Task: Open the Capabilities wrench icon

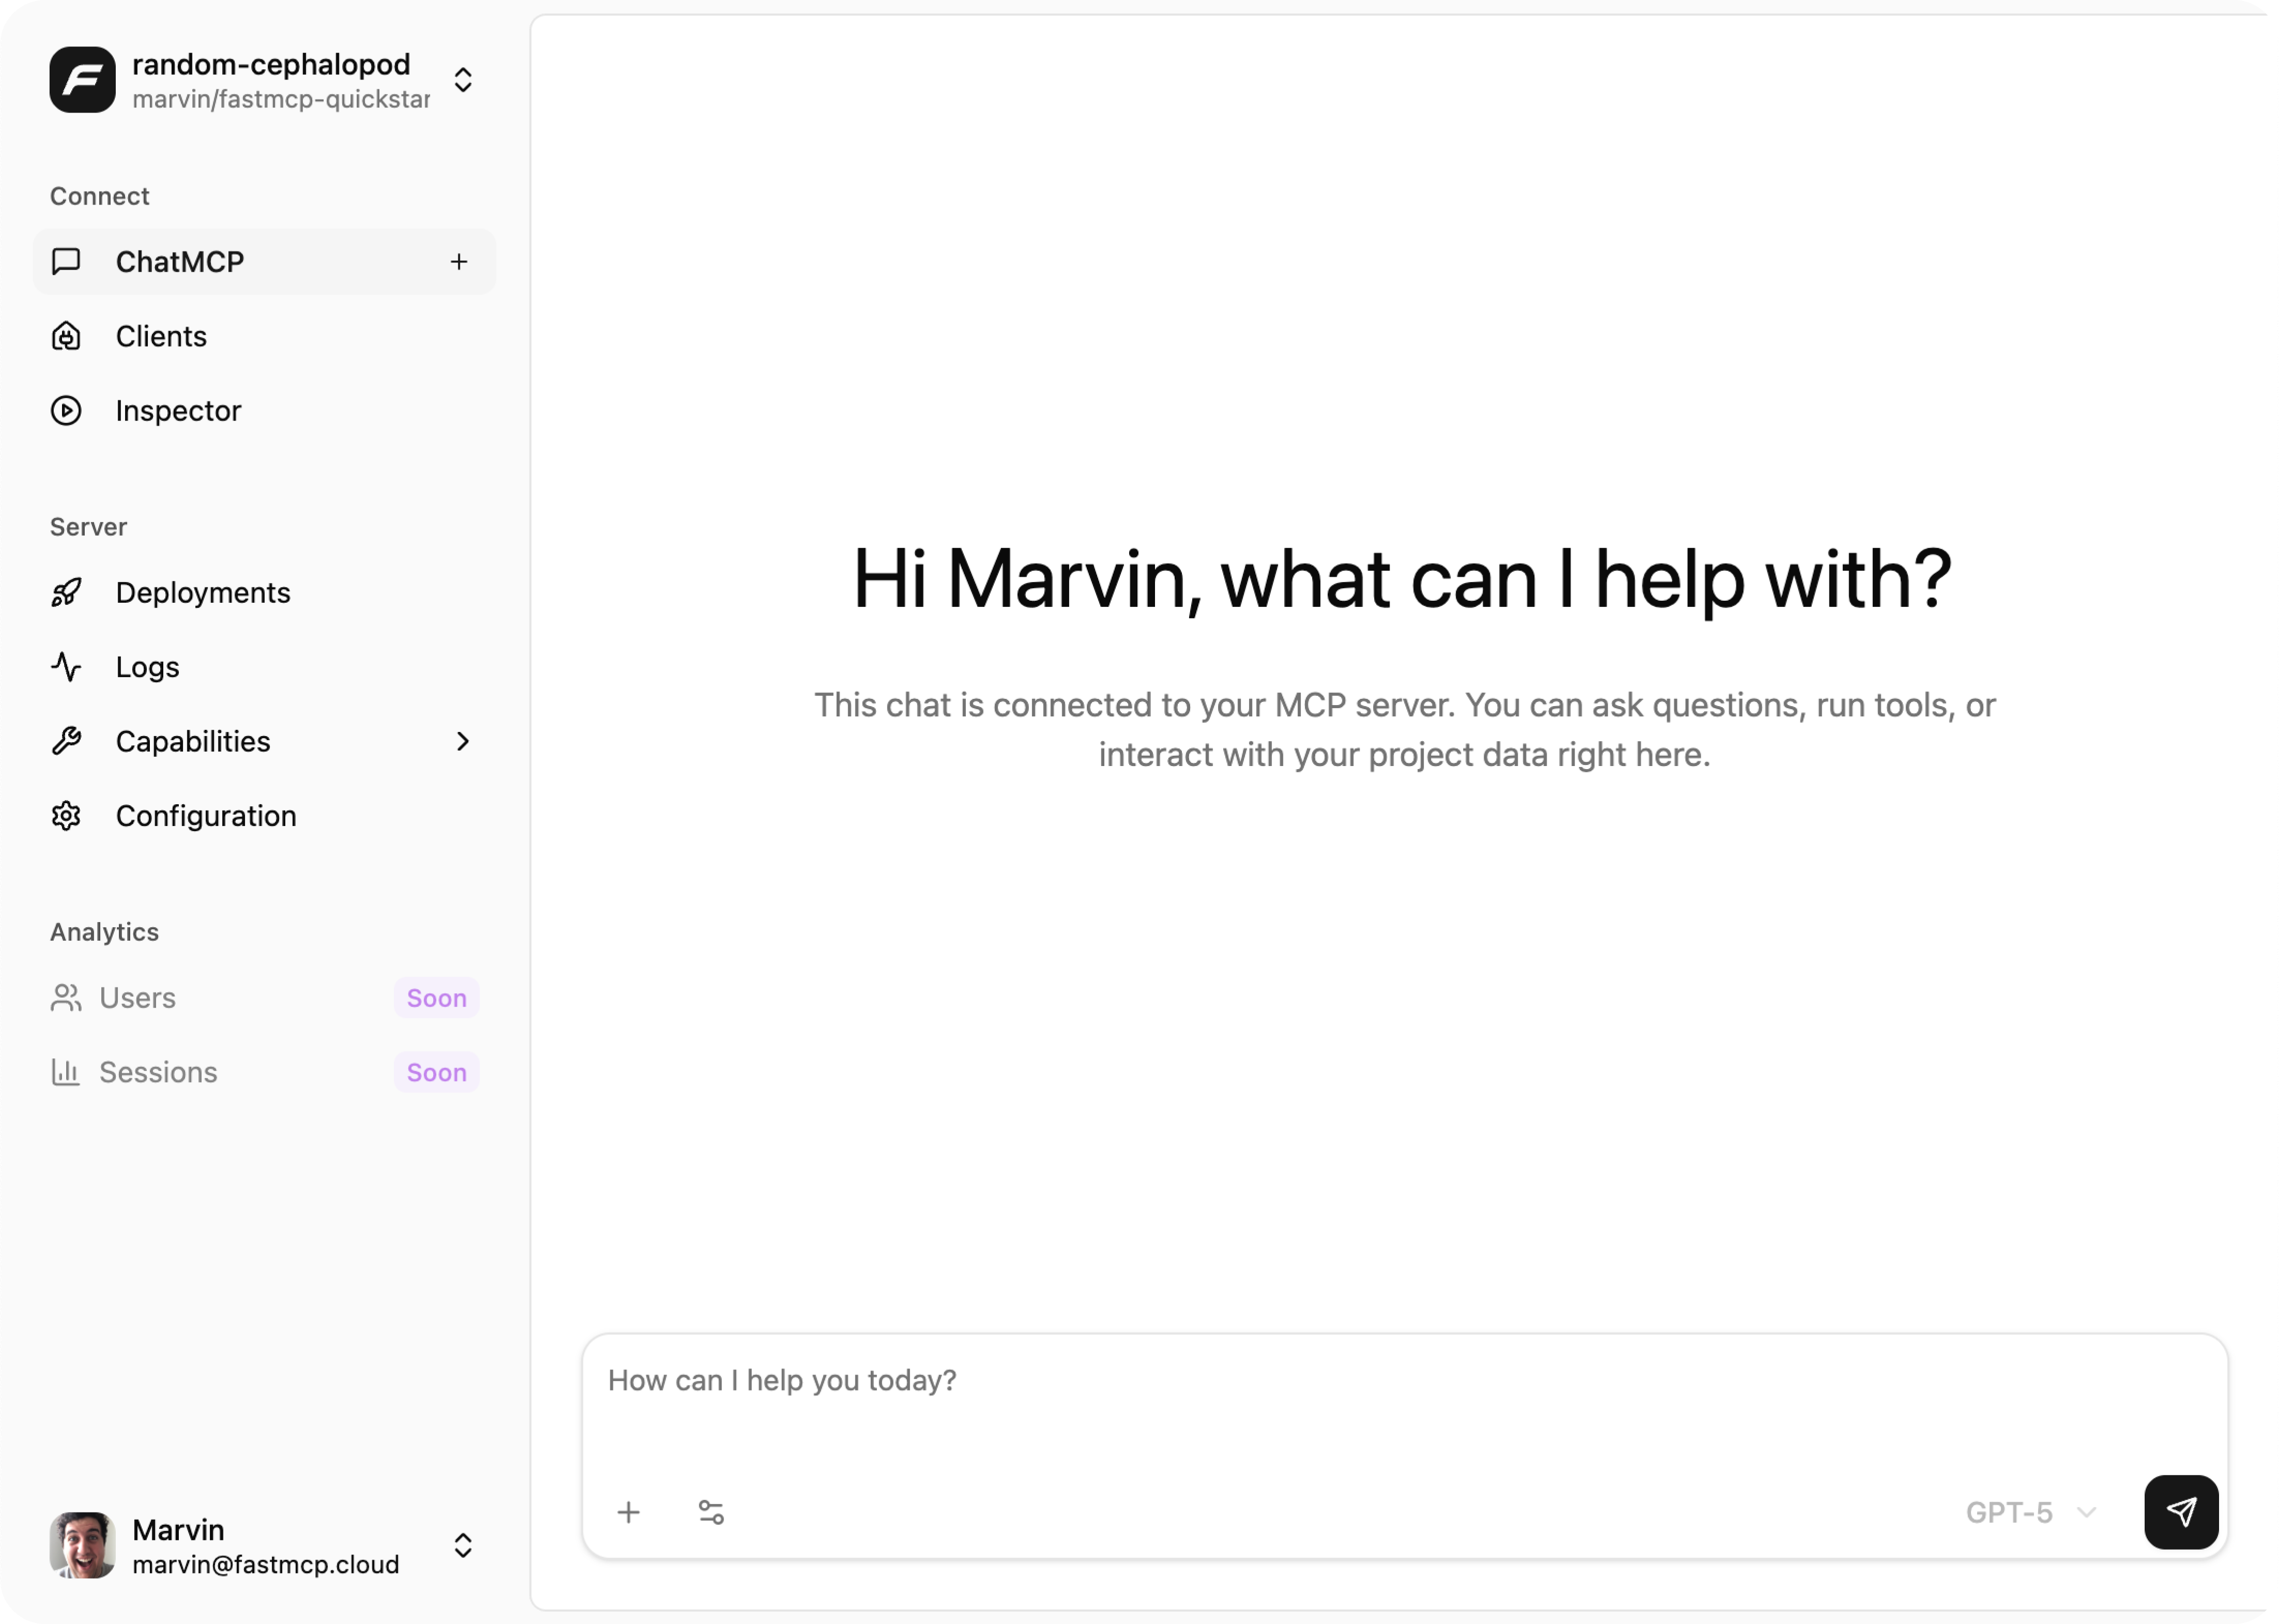Action: click(65, 741)
